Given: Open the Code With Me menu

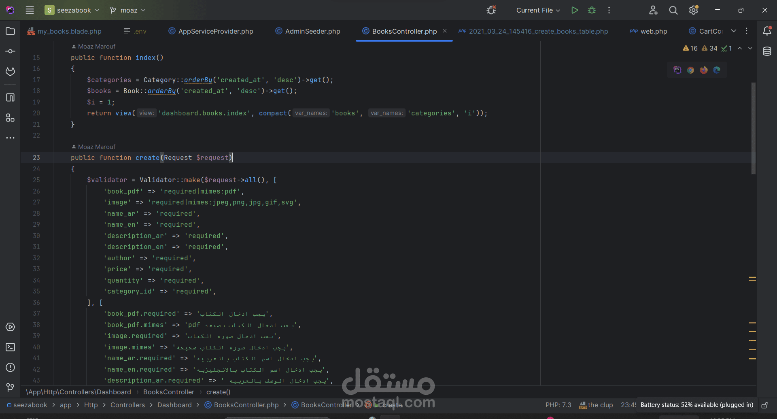Looking at the screenshot, I should click(x=653, y=10).
